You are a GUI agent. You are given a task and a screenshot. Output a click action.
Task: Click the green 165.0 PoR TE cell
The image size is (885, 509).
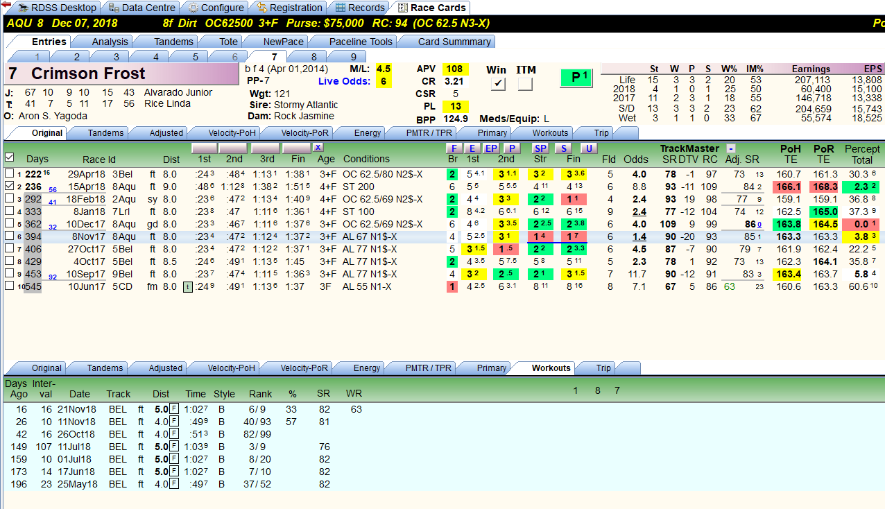pyautogui.click(x=824, y=212)
